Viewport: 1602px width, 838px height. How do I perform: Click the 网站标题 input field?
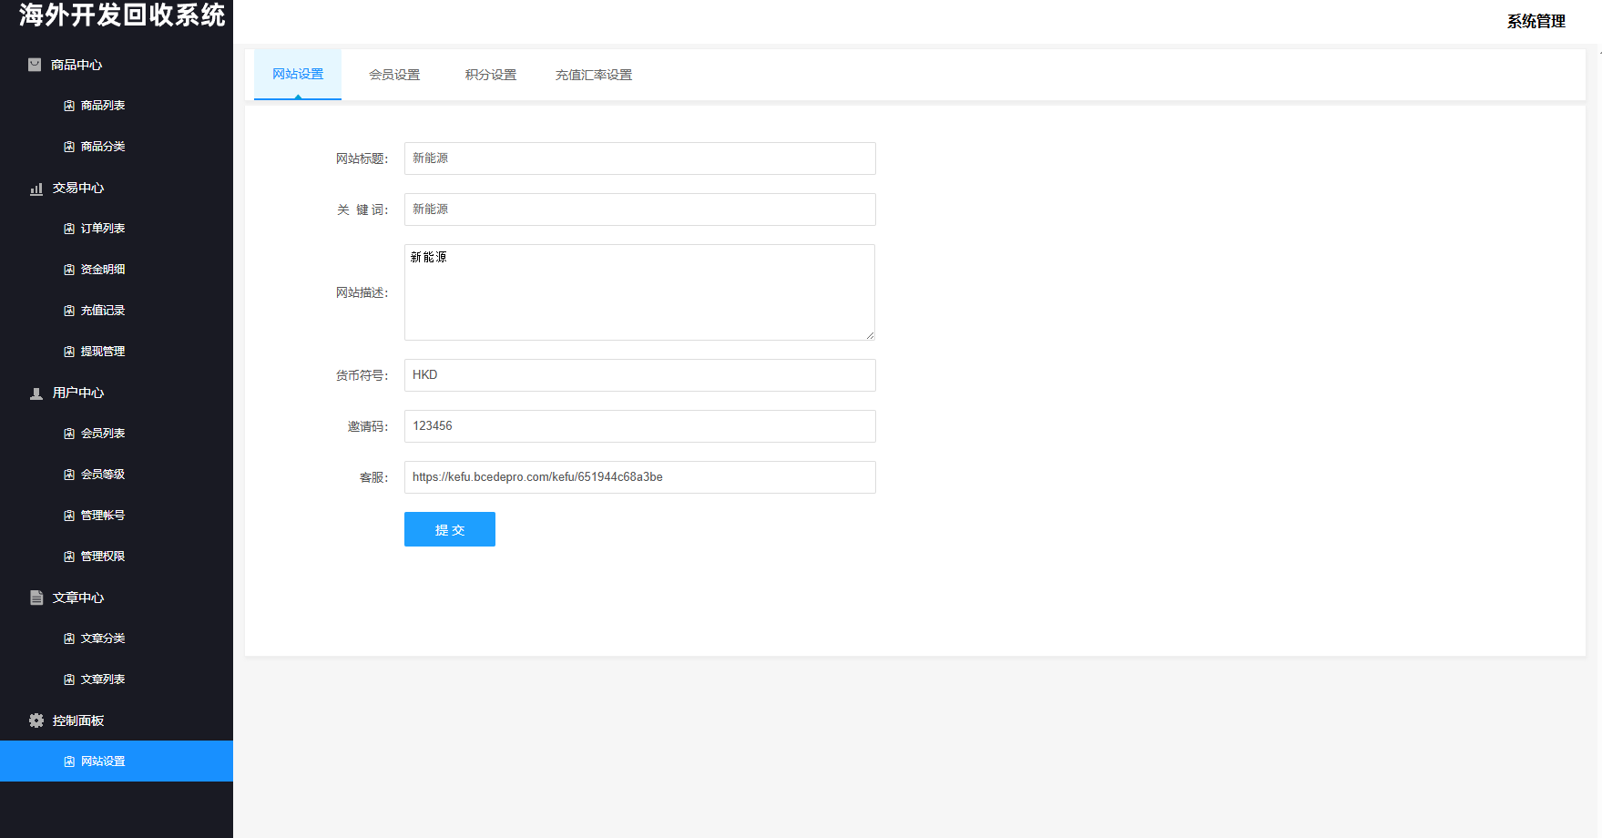[x=638, y=158]
